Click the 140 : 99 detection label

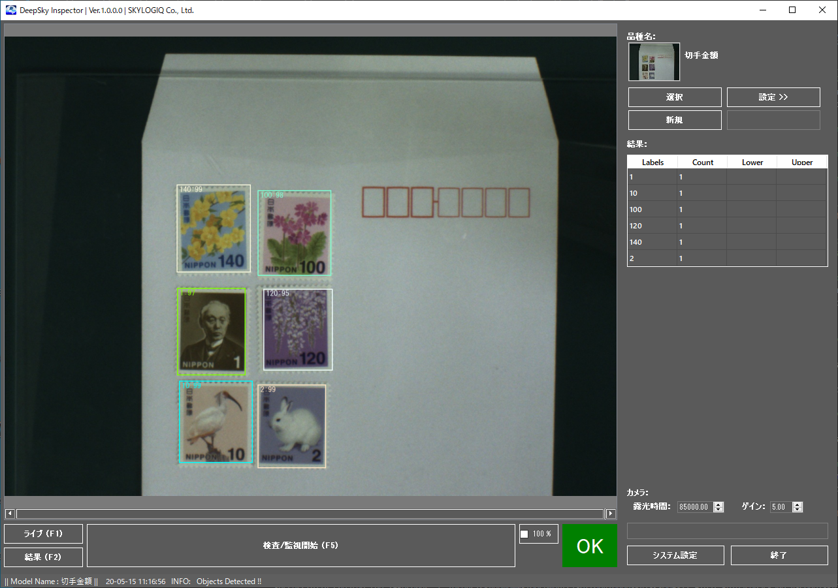tap(191, 189)
